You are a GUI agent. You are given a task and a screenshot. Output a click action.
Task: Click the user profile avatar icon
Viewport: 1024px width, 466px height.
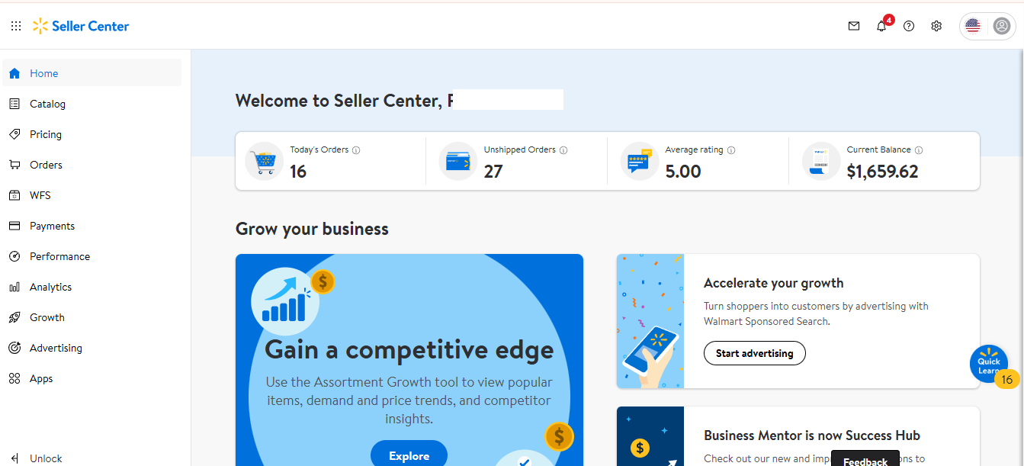(1001, 26)
